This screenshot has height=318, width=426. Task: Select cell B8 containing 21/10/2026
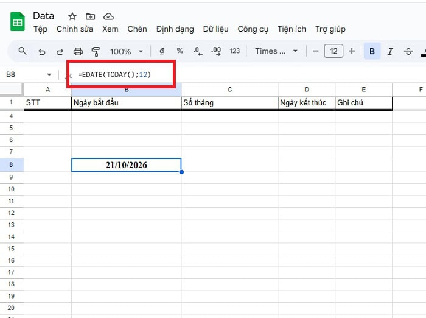(126, 165)
